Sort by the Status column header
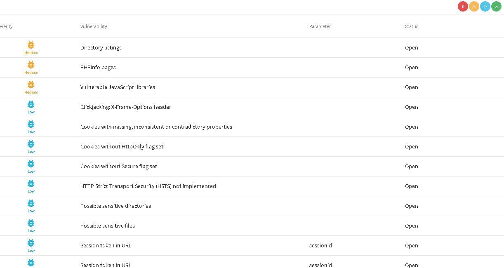Image resolution: width=504 pixels, height=268 pixels. [411, 26]
